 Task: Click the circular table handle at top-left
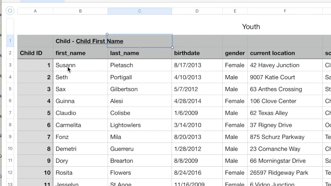[10, 11]
